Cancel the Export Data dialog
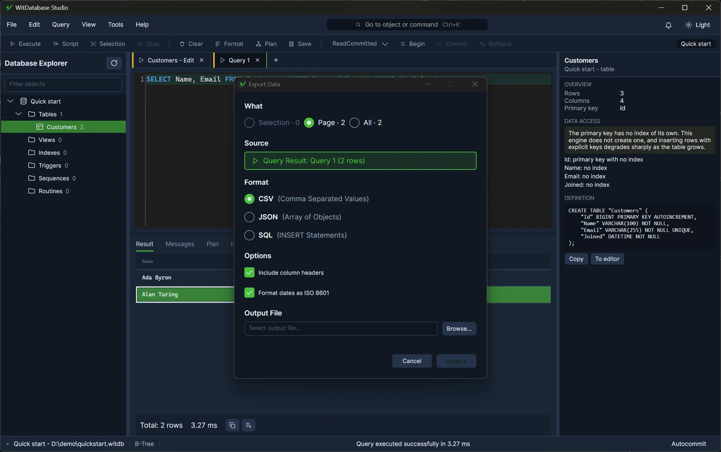This screenshot has height=452, width=721. pos(412,361)
